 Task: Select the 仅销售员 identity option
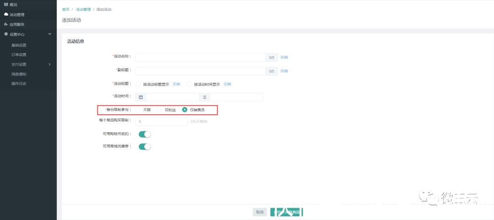point(185,110)
